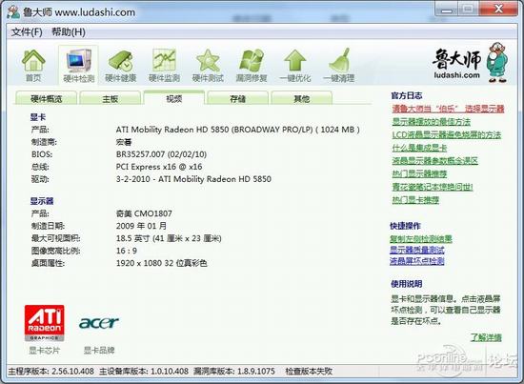Open the 热门显示器推荐 link
Image resolution: width=524 pixels, height=384 pixels.
419,173
